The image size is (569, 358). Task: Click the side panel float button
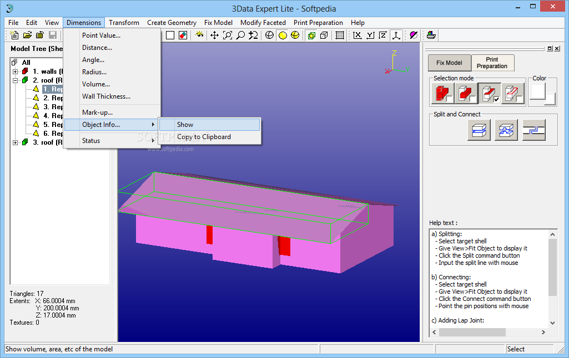coord(550,49)
